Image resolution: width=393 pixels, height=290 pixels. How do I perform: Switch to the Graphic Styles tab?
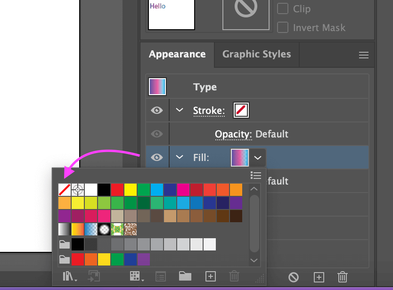(x=256, y=54)
